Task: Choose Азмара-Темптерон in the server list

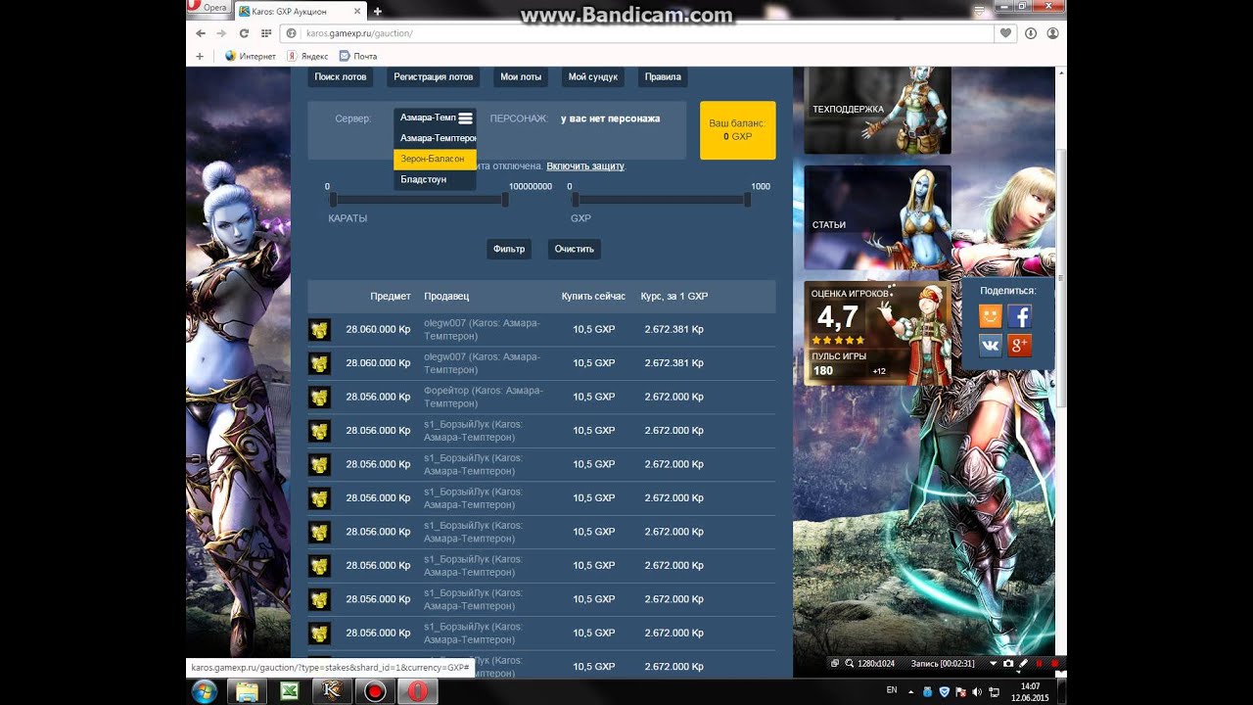Action: click(435, 138)
